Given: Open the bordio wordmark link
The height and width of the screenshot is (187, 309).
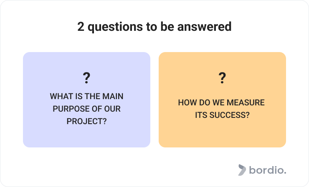Looking at the screenshot, I should point(267,170).
